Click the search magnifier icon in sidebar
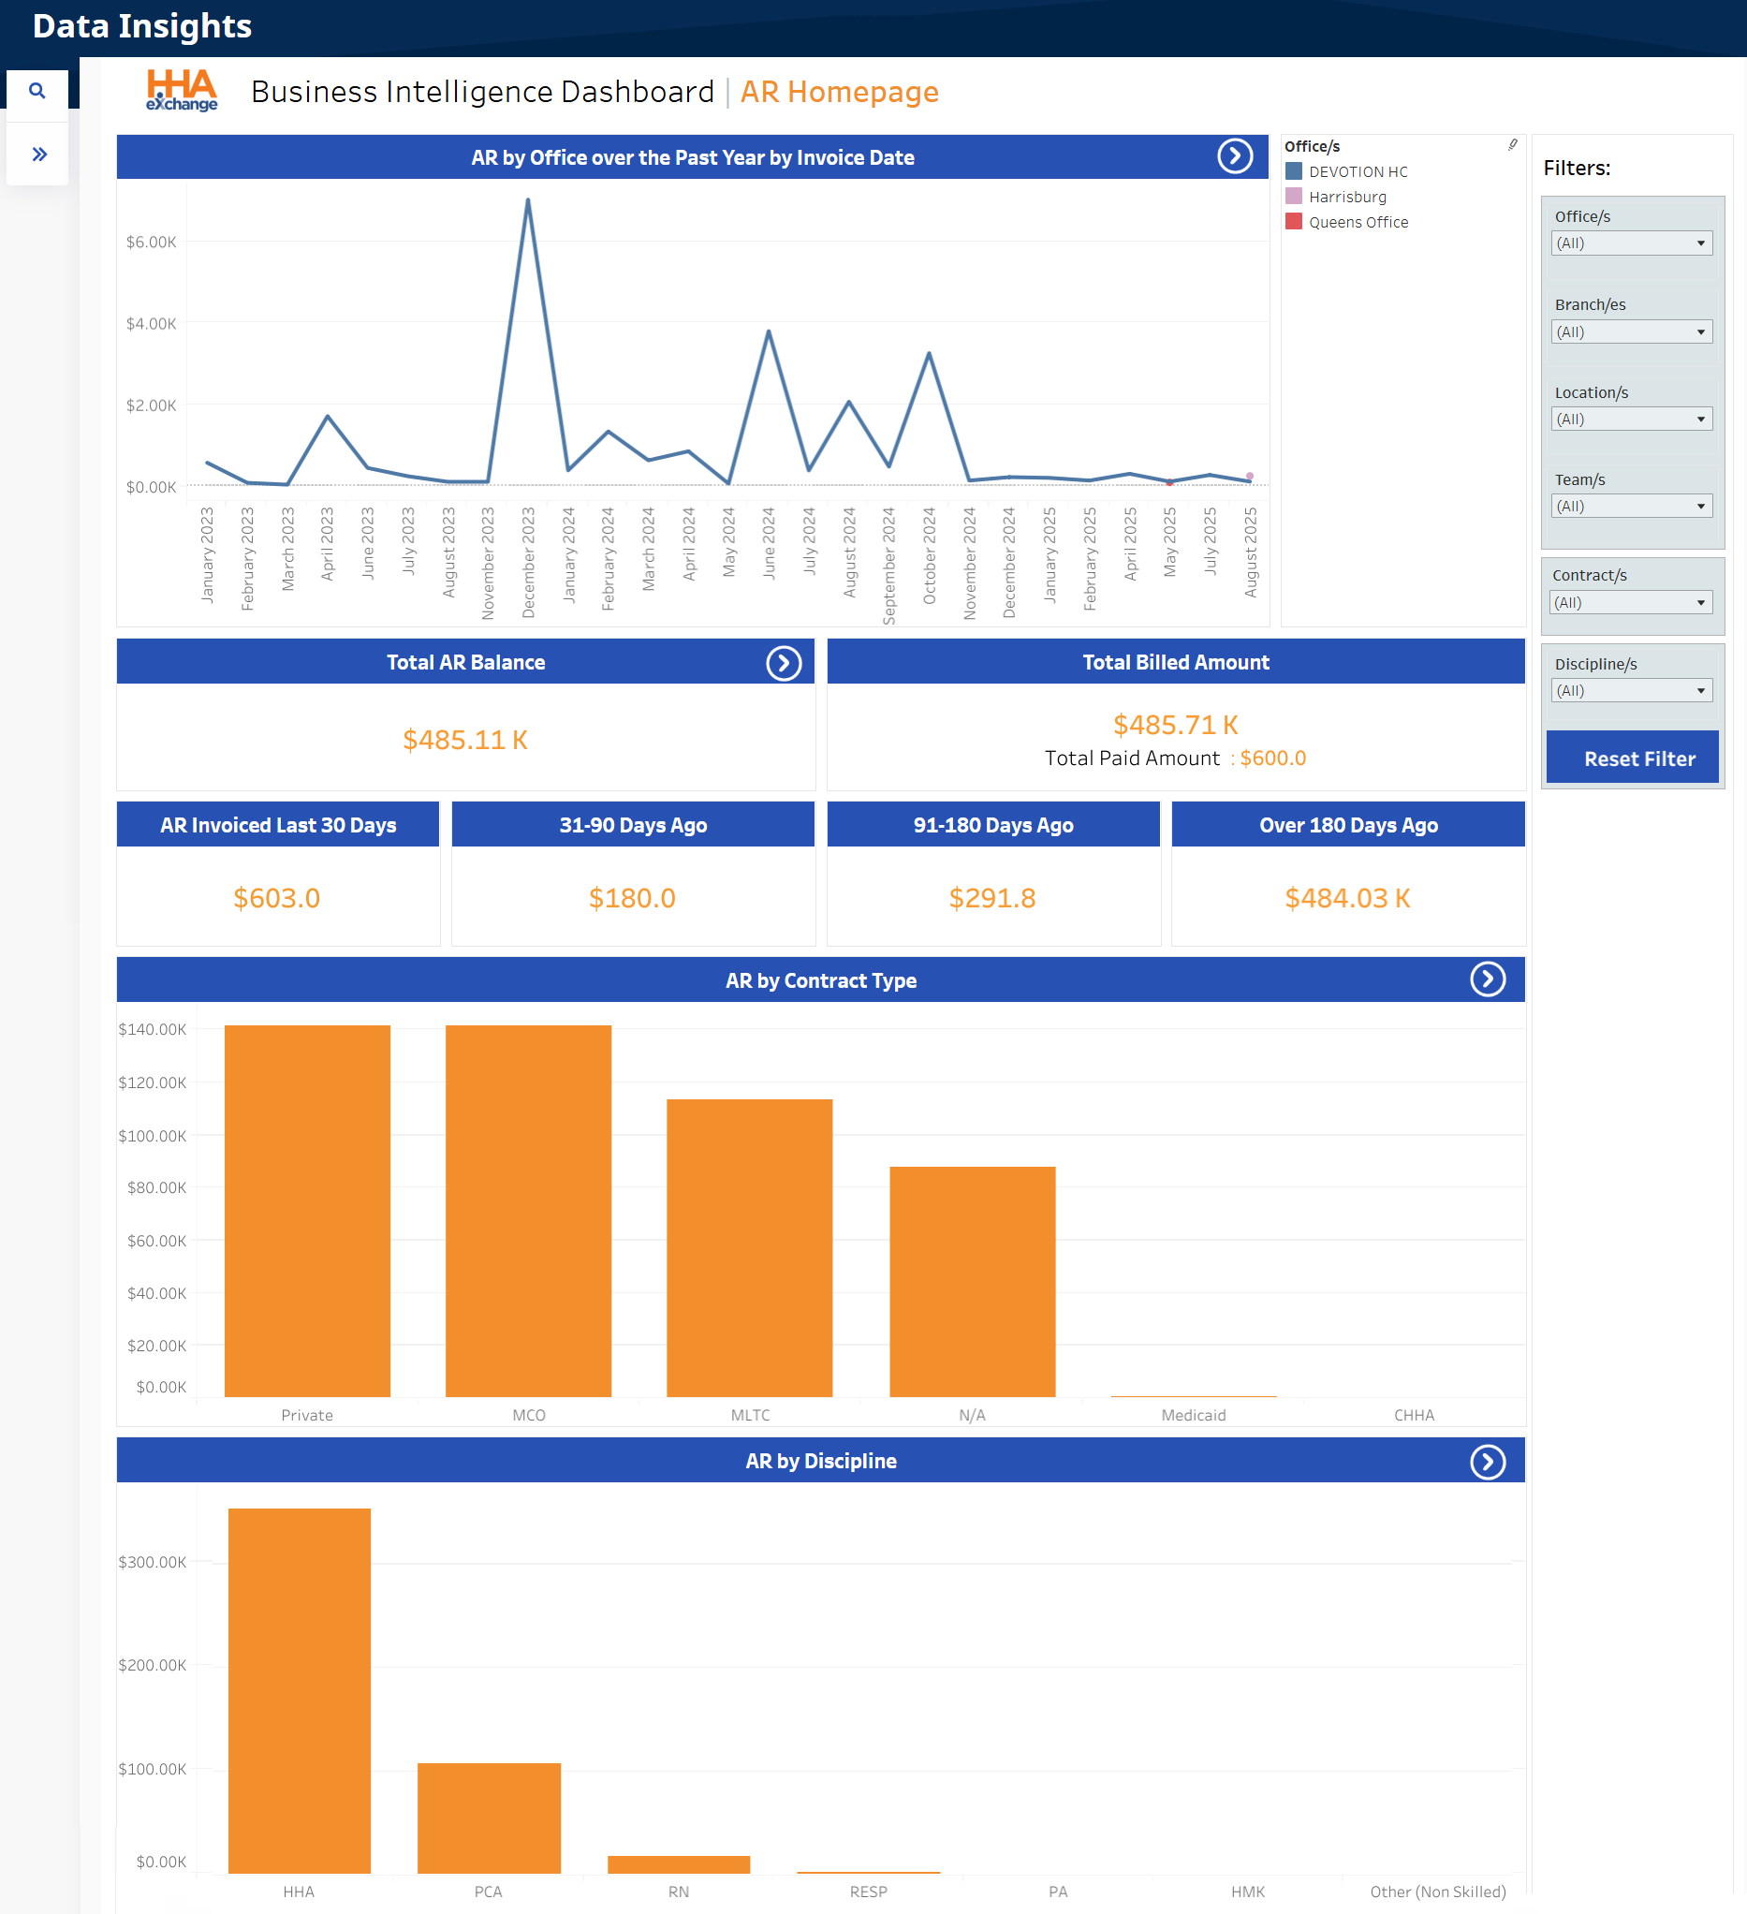This screenshot has height=1914, width=1747. pos(37,91)
